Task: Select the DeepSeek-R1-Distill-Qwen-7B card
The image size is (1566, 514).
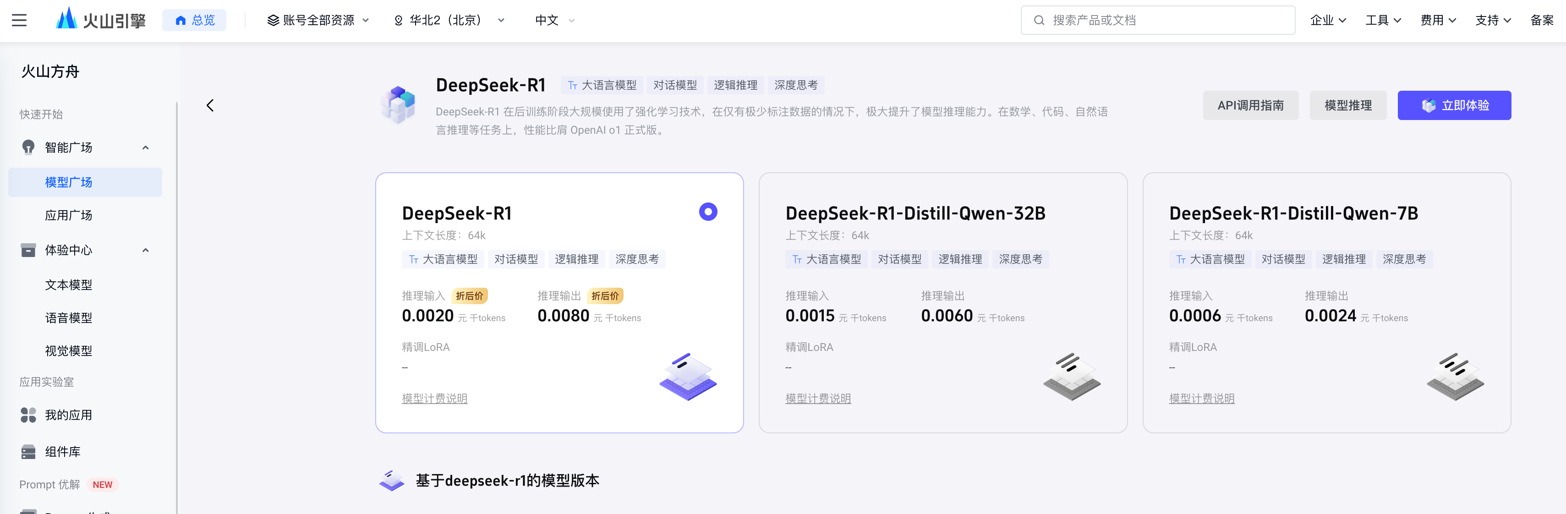Action: point(1326,302)
